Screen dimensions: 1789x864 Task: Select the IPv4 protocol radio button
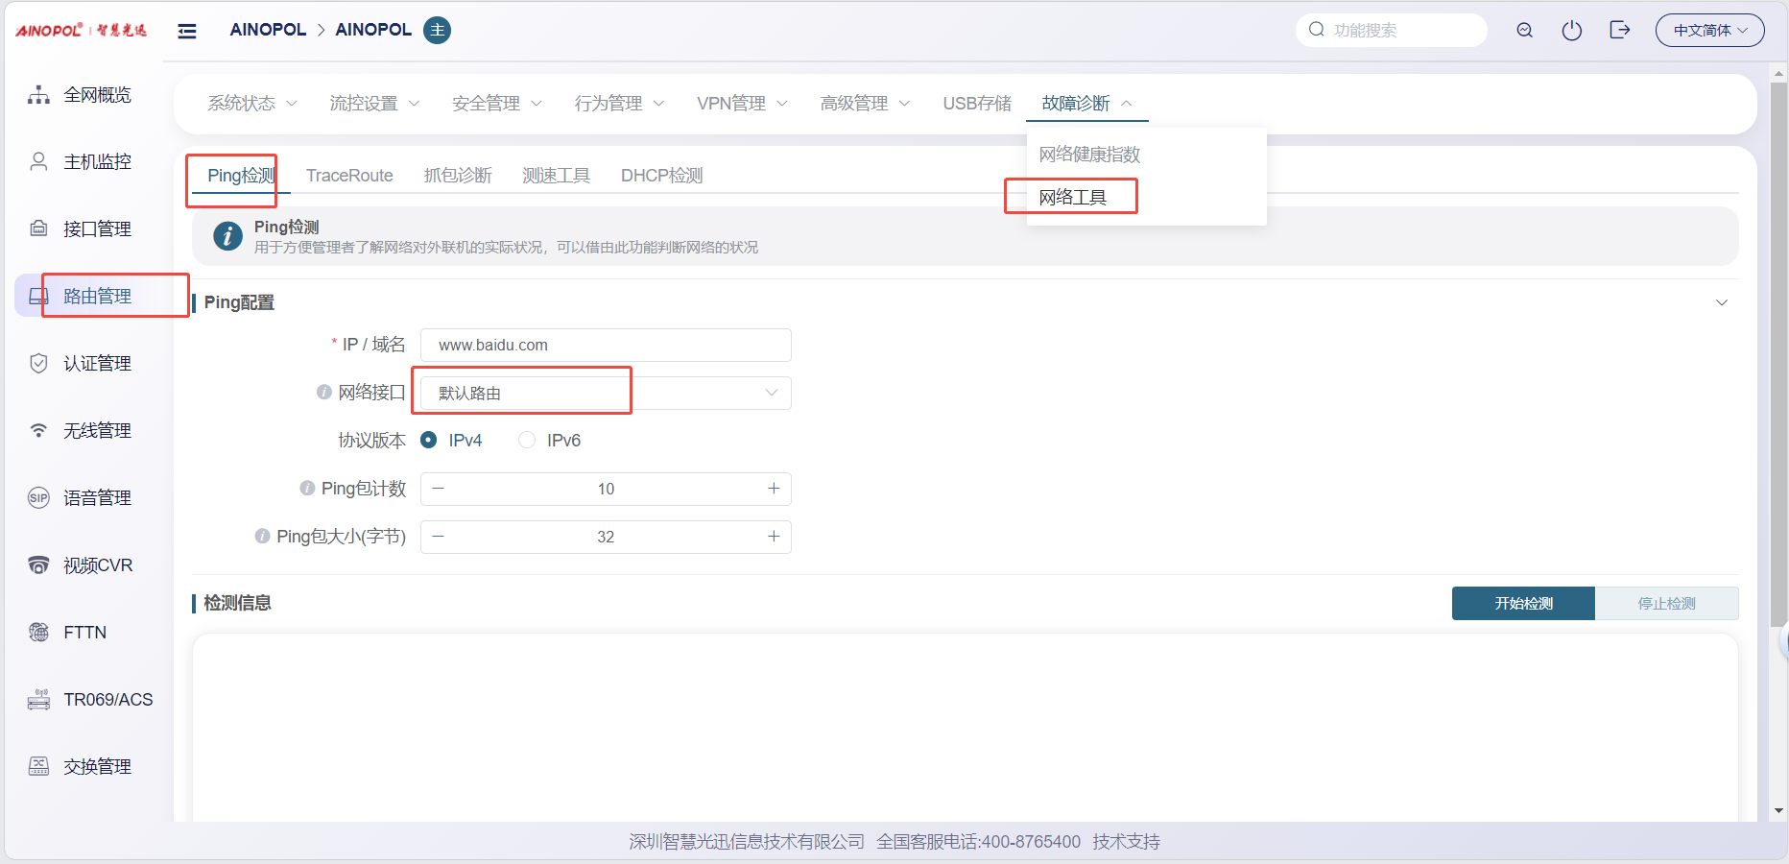pyautogui.click(x=429, y=441)
